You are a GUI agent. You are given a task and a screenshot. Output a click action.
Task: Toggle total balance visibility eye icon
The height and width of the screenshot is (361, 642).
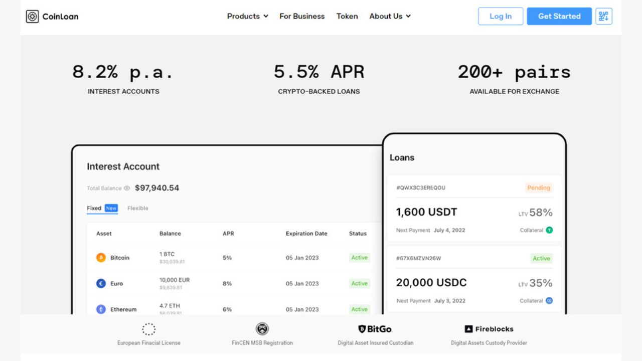pos(127,189)
